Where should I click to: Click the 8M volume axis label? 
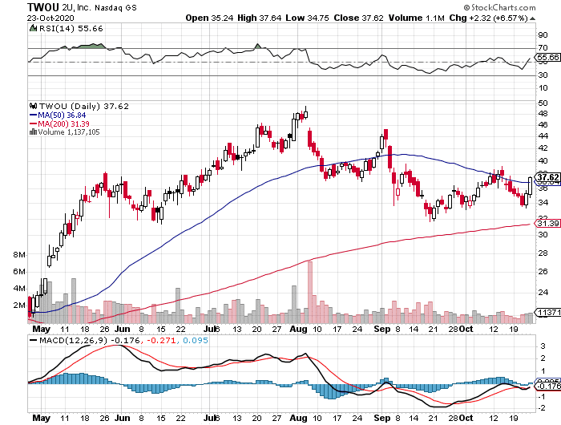click(19, 255)
